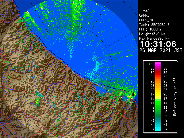The width and height of the screenshot is (184, 138).
Task: Click the PRF: 1800Hz line
Action: tap(150, 29)
